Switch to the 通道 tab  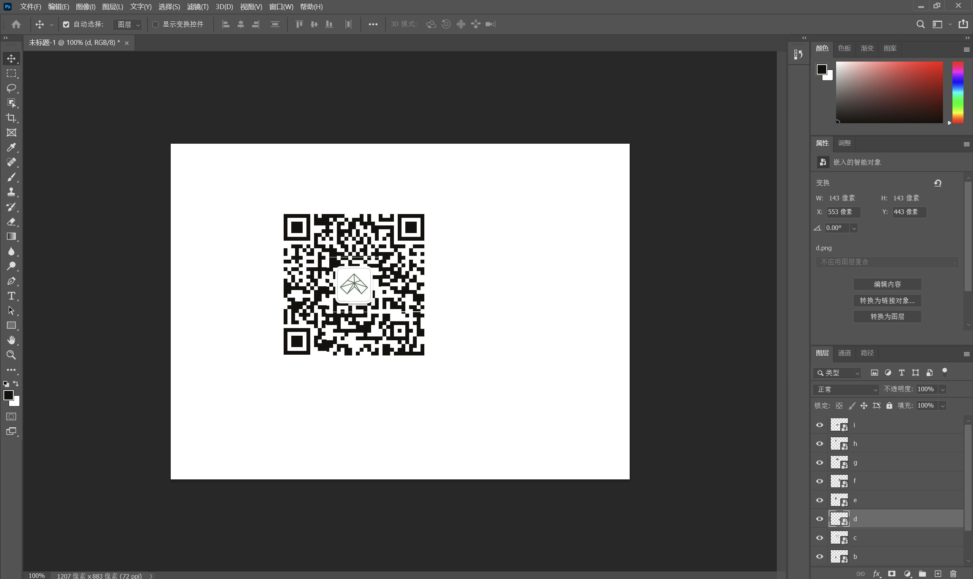point(844,353)
